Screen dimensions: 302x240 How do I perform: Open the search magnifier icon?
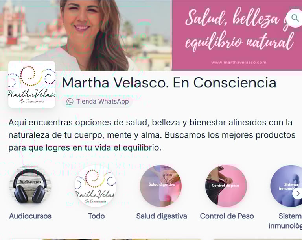point(295,18)
